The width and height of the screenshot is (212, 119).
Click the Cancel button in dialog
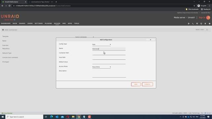(147, 84)
